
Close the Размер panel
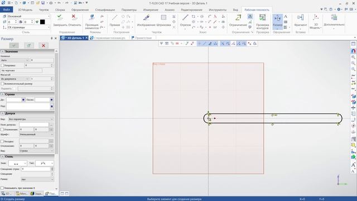click(x=56, y=39)
